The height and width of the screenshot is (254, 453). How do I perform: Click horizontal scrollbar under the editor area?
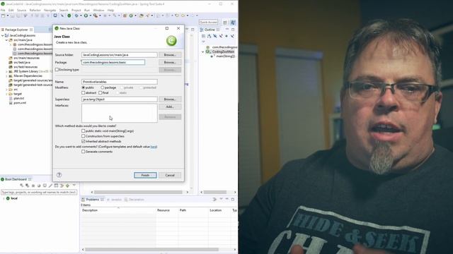click(x=138, y=192)
